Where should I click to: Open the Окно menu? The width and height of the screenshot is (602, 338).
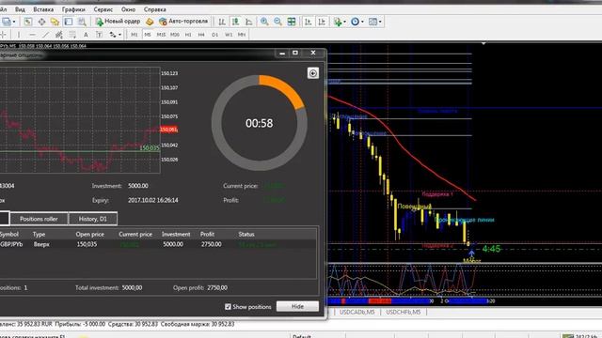coord(128,9)
